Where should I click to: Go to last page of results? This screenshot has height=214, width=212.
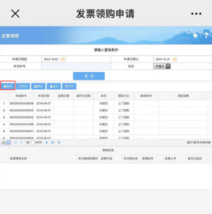pos(52,142)
